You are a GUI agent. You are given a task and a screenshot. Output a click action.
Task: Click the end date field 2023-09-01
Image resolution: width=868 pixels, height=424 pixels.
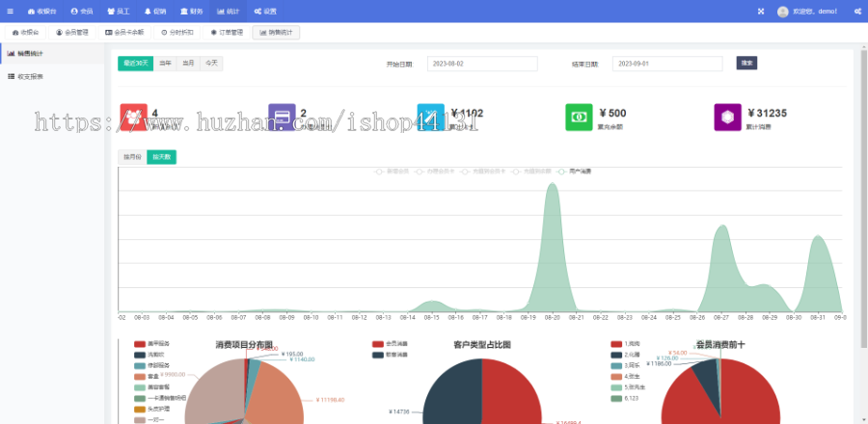pos(667,64)
